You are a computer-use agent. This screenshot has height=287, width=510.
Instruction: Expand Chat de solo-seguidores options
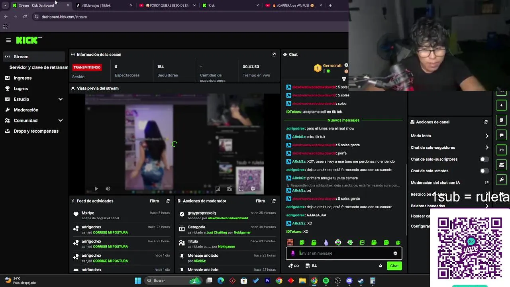tap(487, 147)
